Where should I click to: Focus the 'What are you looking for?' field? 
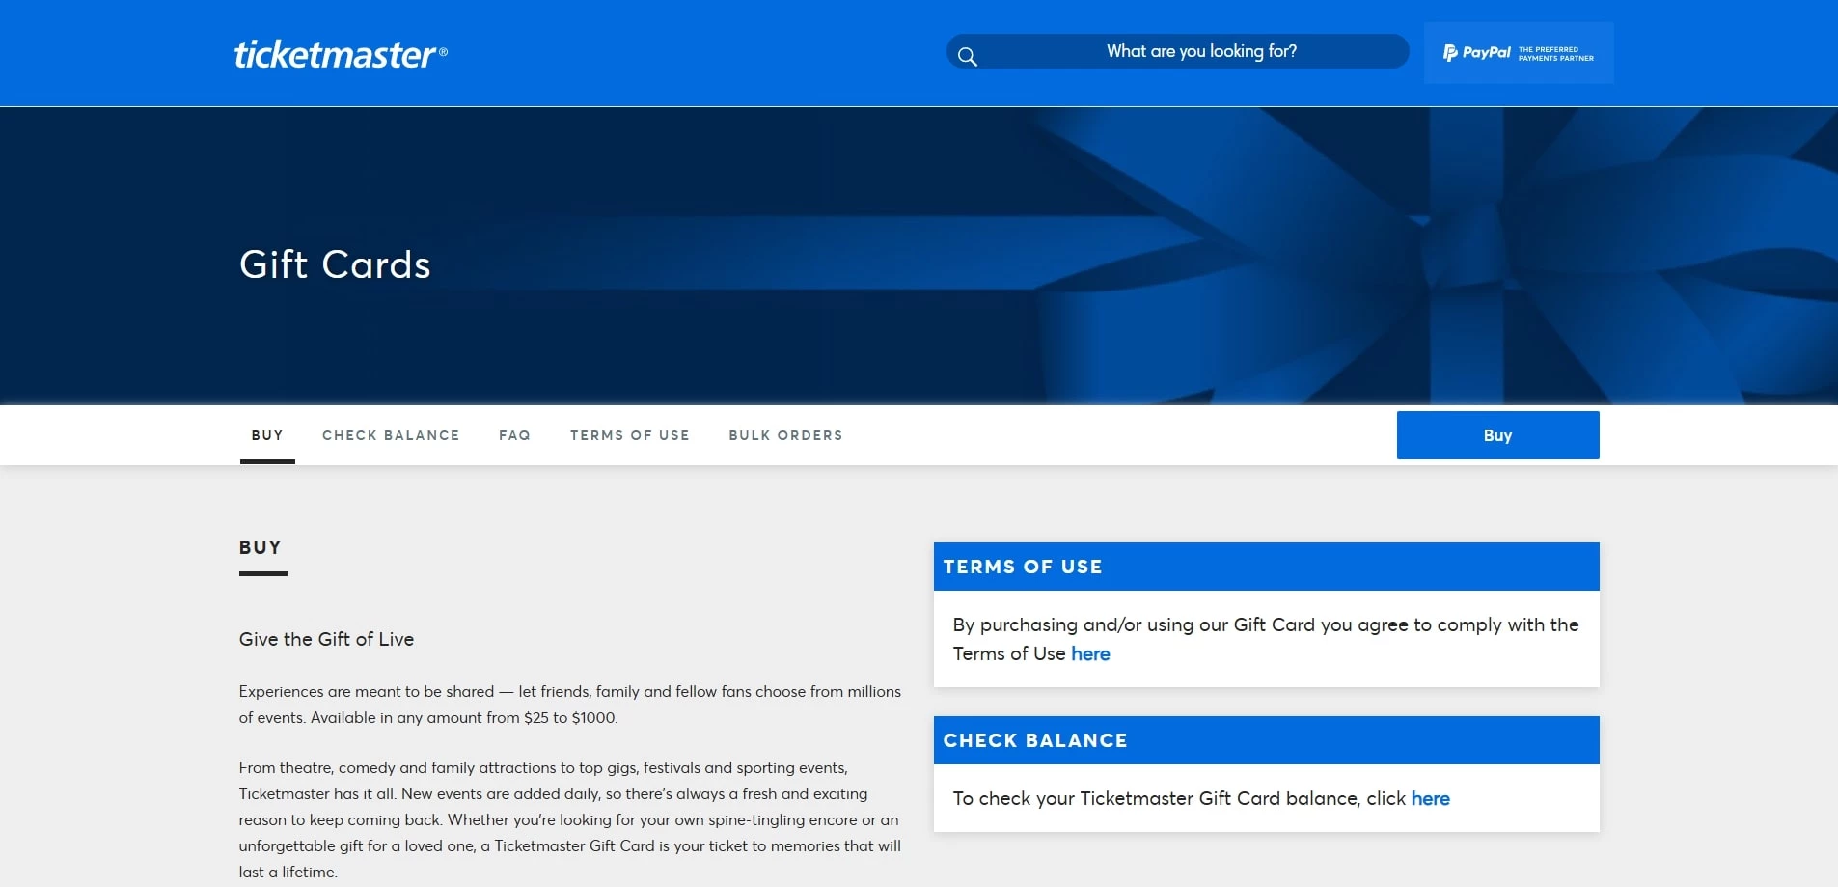(x=1200, y=51)
